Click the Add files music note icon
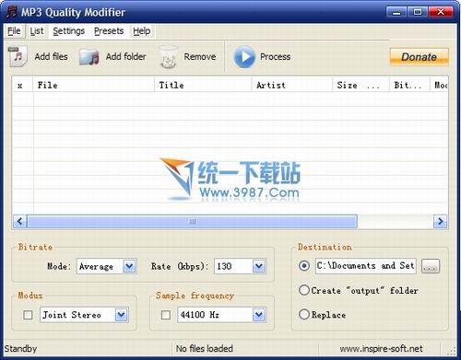This screenshot has width=461, height=360. coord(18,56)
